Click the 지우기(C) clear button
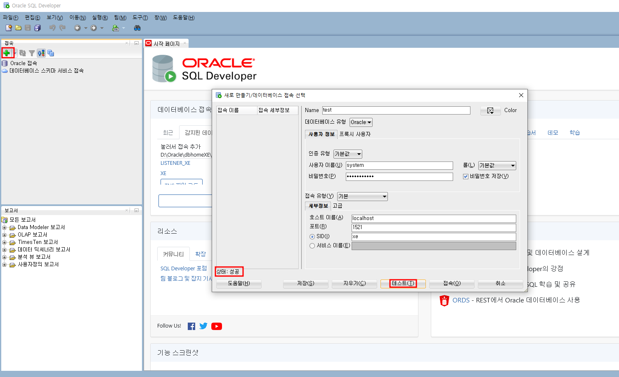 (354, 283)
